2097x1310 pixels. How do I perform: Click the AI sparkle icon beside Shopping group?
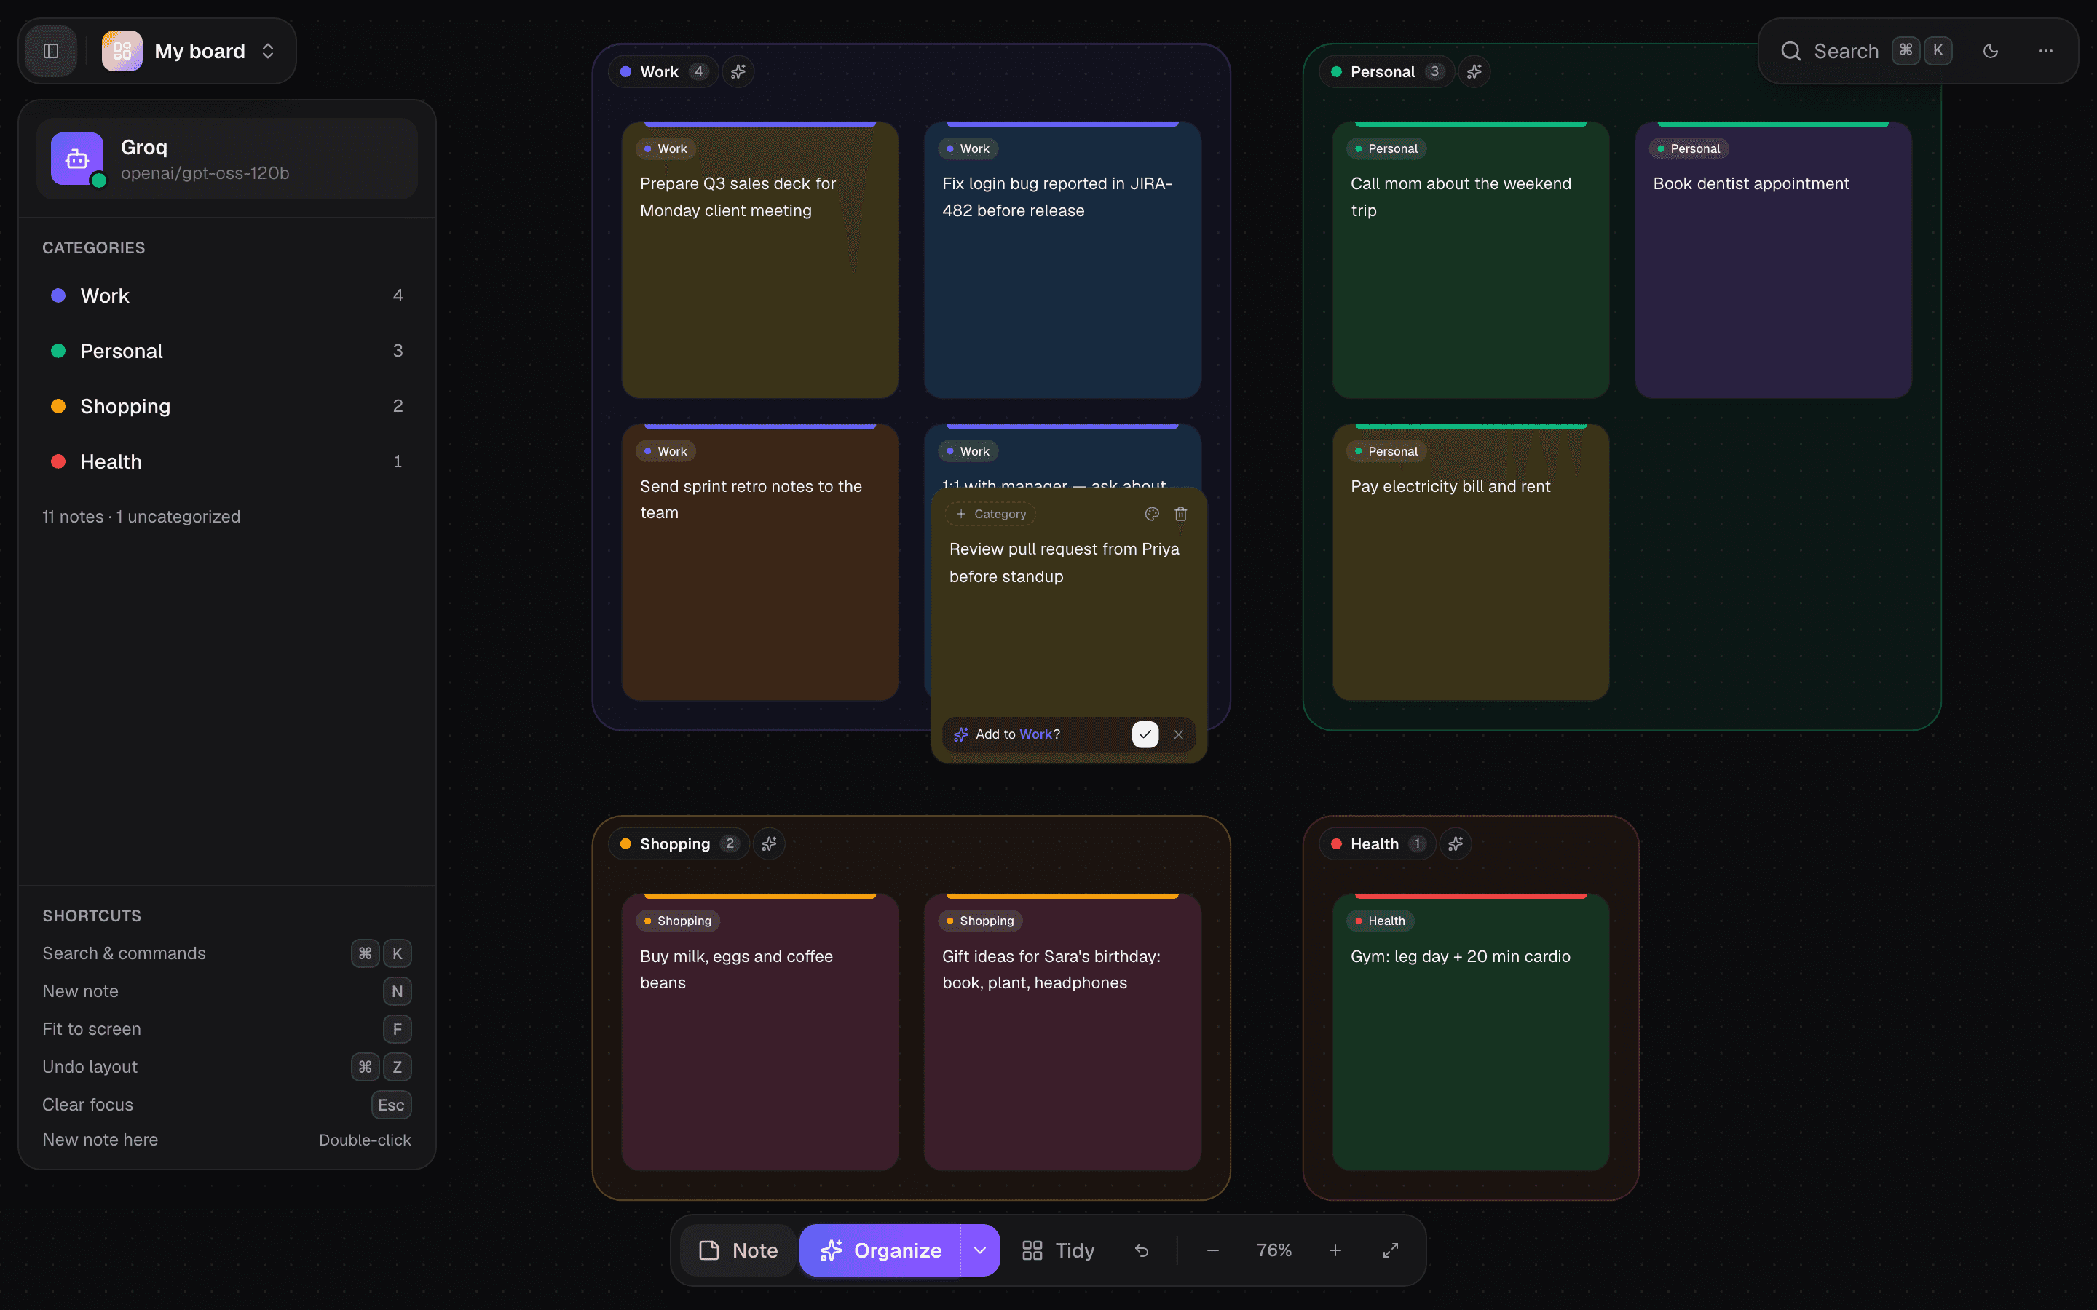tap(769, 844)
